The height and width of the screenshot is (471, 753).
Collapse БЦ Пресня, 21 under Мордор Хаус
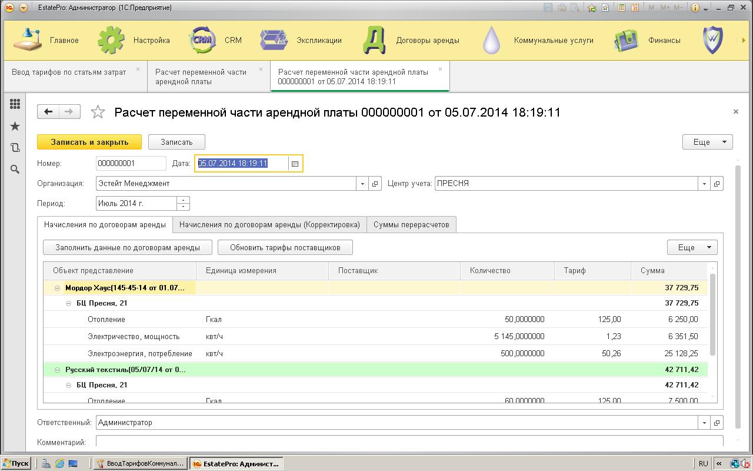[x=69, y=303]
